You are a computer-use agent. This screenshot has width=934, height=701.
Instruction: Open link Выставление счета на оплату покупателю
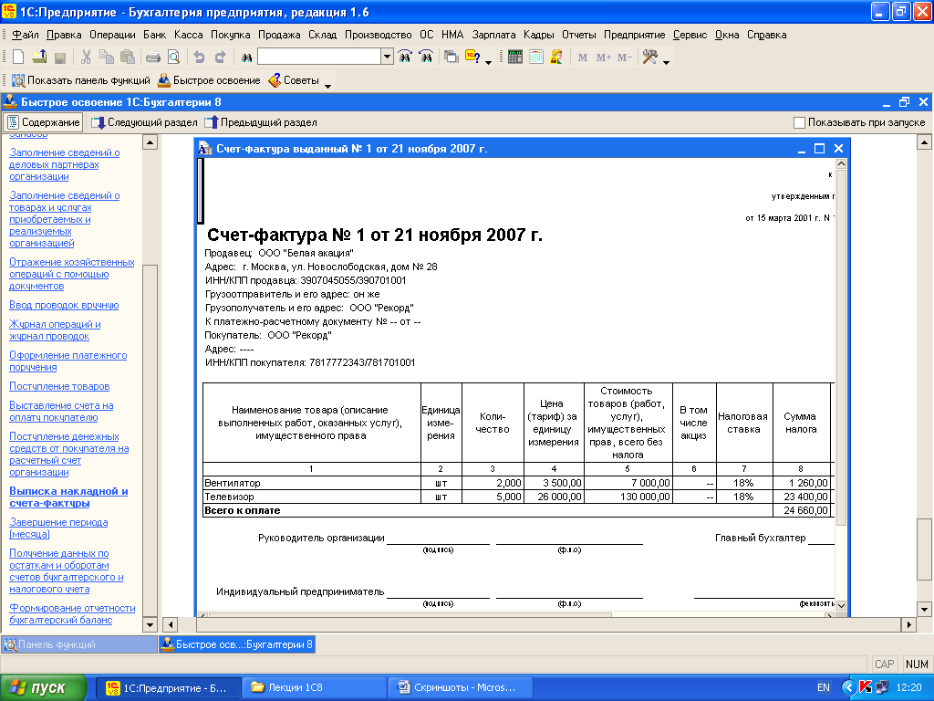(61, 412)
